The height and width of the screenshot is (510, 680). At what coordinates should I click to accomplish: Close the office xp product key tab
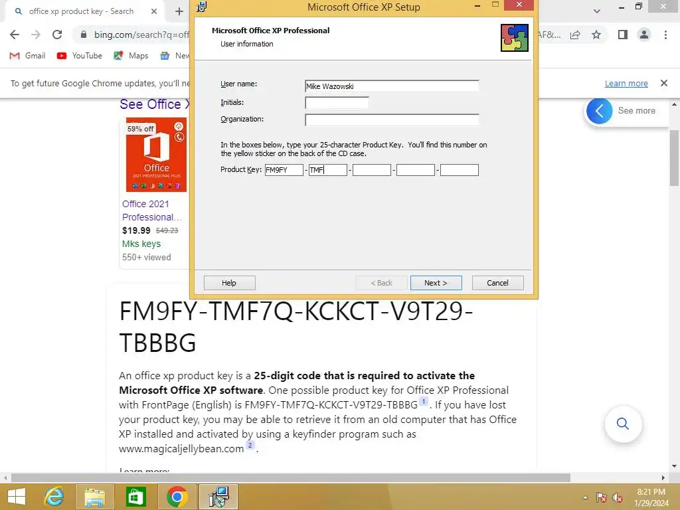coord(154,11)
